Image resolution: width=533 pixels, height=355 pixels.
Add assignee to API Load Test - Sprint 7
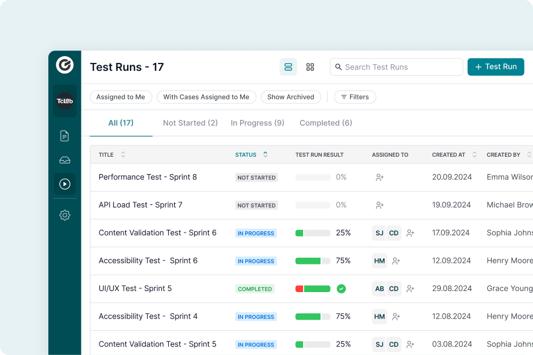[x=380, y=205]
